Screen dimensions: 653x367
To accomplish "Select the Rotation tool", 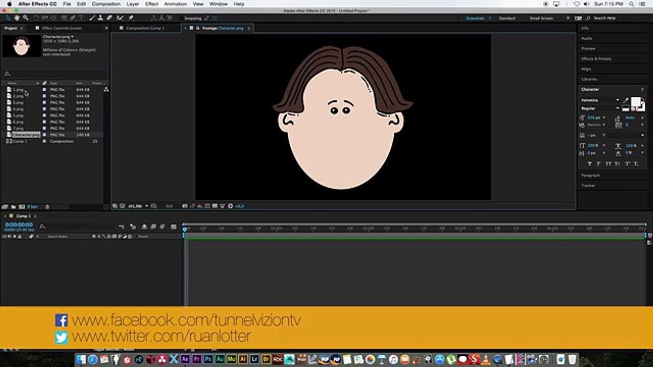I will tap(36, 18).
